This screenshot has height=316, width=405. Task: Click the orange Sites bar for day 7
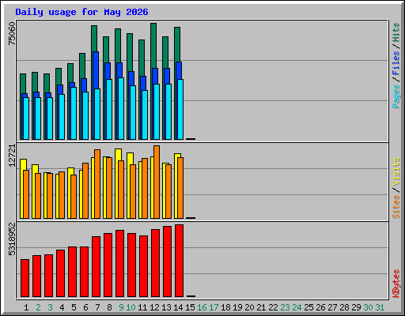pyautogui.click(x=97, y=184)
